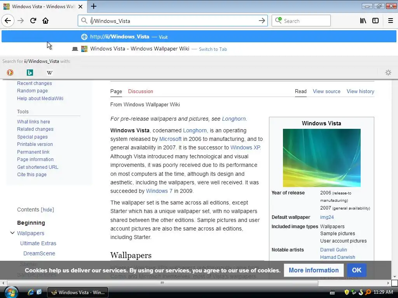Open the Firefox hamburger menu
The image size is (398, 298).
391,21
